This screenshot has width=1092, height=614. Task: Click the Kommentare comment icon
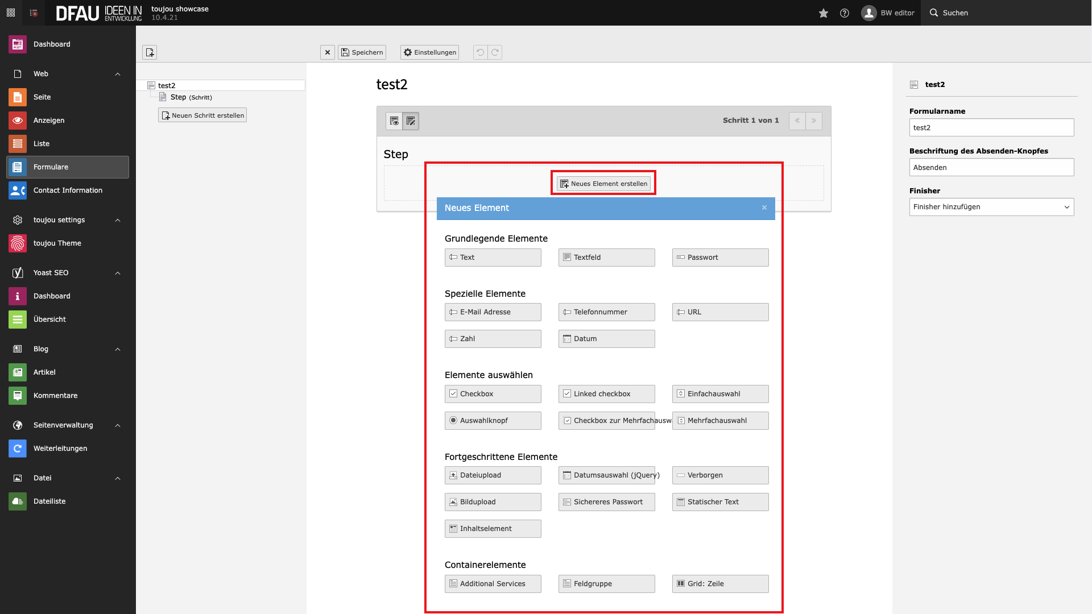point(18,396)
